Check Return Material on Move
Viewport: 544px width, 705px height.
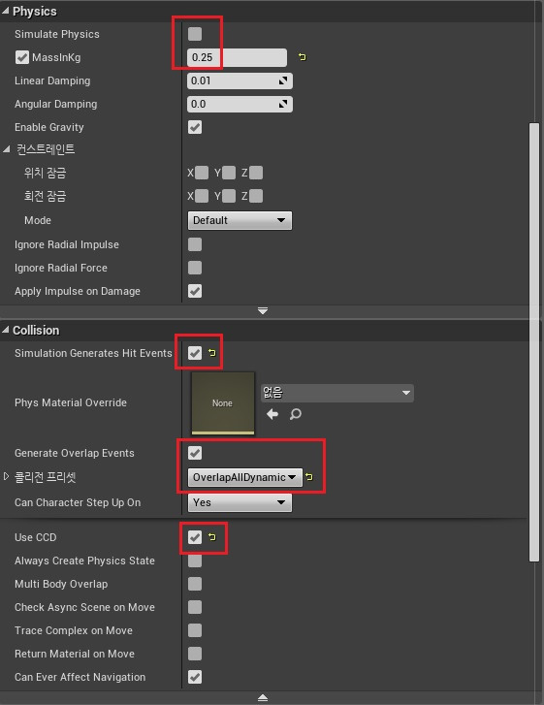(x=195, y=654)
